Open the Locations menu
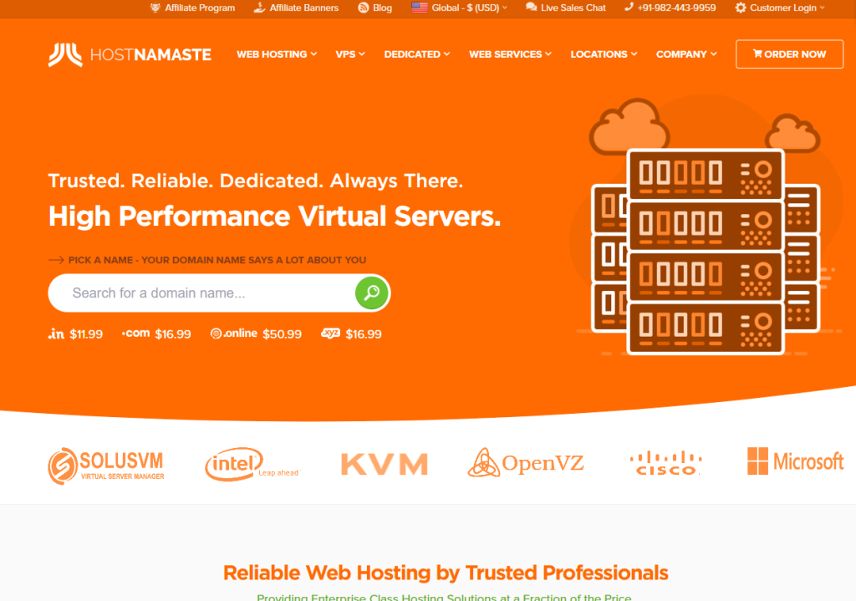This screenshot has width=856, height=601. 604,54
